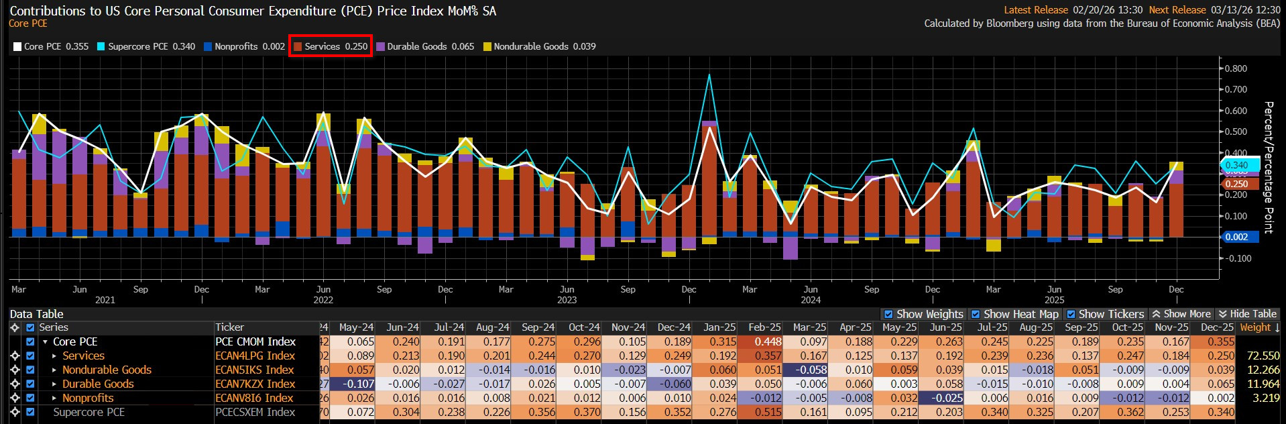The image size is (1286, 424).
Task: Select the Ticker column header
Action: pos(229,327)
